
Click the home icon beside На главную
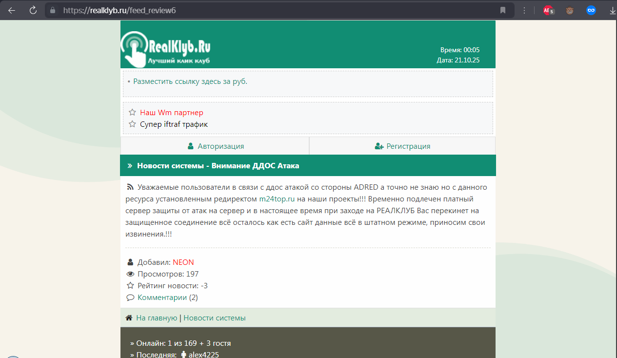129,318
